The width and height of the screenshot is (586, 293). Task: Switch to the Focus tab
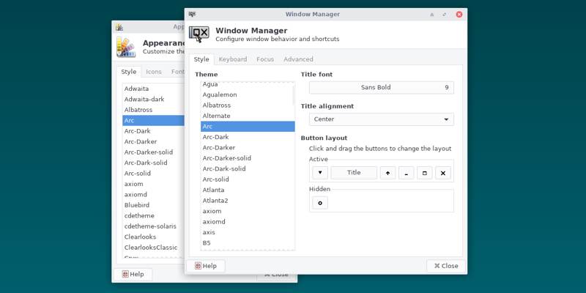tap(265, 59)
